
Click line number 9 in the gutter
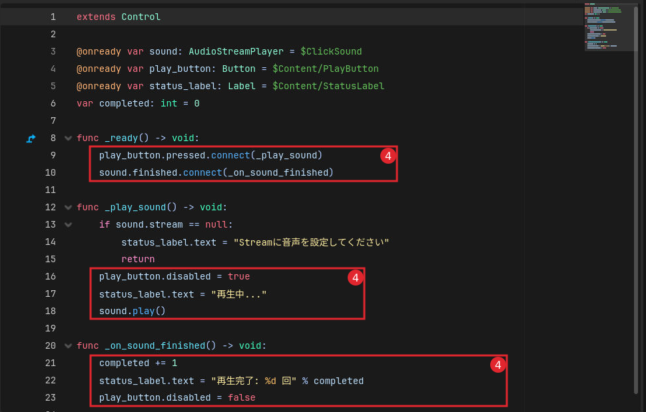(53, 155)
